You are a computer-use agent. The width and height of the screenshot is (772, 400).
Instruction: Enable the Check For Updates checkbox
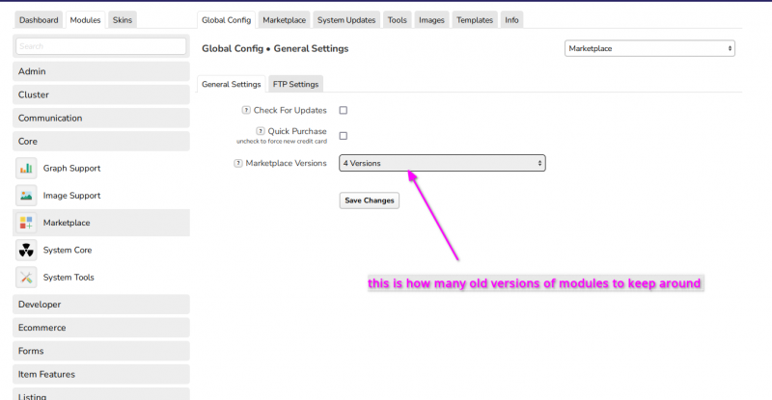344,111
